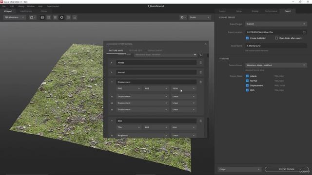Switch to the Layers panel tab
Viewport: 312px width, 175px height.
pyautogui.click(x=222, y=11)
